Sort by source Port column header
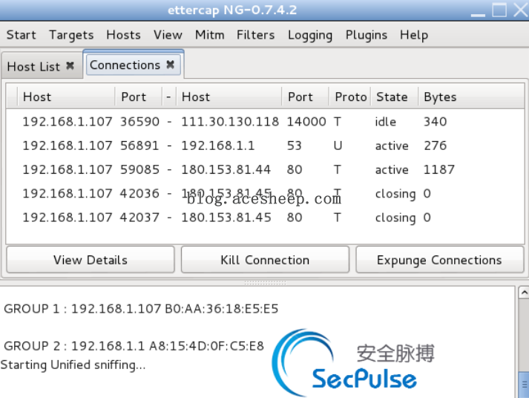Viewport: 529px width, 398px height. [x=138, y=97]
